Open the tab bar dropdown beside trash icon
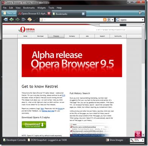Screen dimensions: 148x146 (x=143, y=13)
